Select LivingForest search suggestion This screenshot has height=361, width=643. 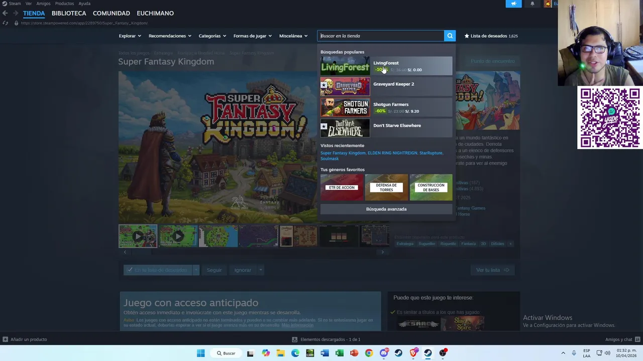[386, 66]
